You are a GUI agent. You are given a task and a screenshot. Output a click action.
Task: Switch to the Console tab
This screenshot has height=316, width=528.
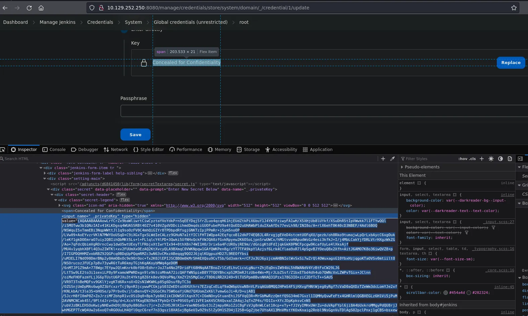pos(54,150)
